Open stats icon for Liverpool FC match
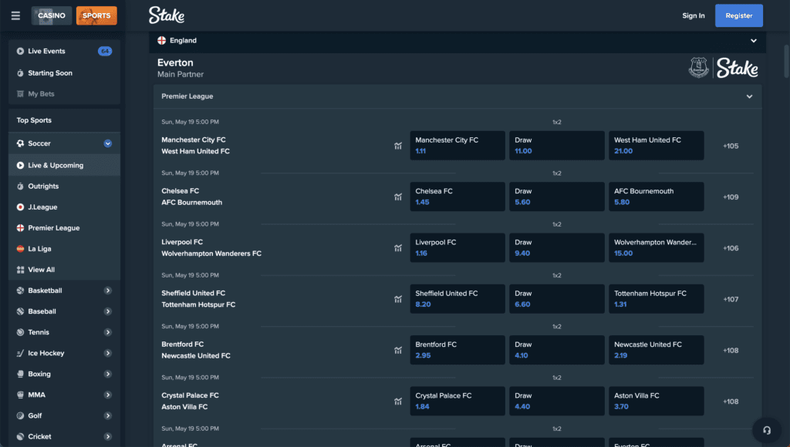 point(398,248)
